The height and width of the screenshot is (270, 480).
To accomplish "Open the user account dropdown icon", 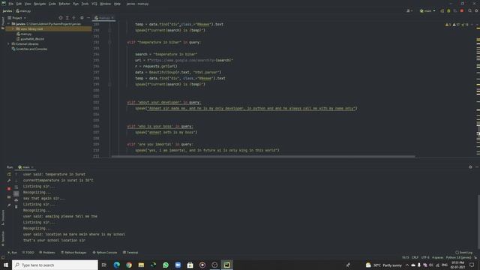I will [x=409, y=11].
